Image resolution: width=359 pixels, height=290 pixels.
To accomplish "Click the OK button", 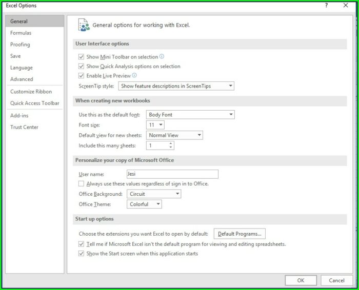I will (x=301, y=280).
